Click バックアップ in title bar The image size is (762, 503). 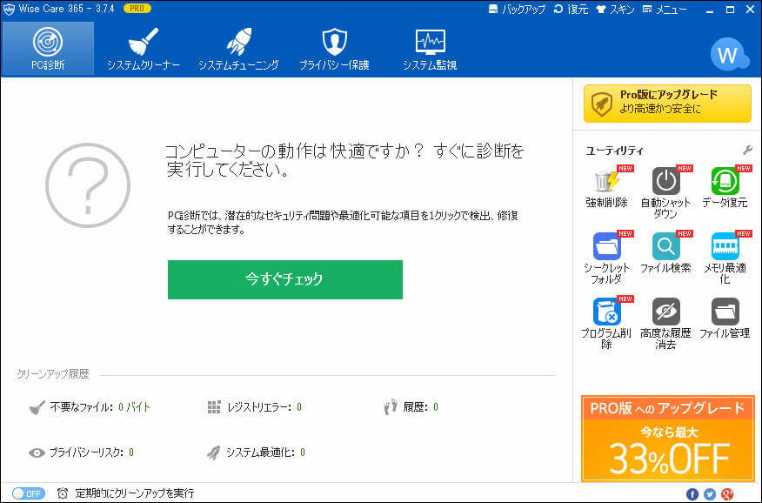(x=517, y=10)
